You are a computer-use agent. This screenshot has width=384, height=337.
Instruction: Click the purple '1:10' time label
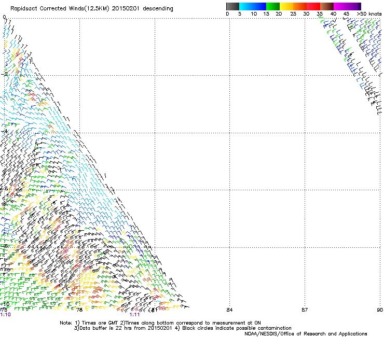tap(5, 315)
